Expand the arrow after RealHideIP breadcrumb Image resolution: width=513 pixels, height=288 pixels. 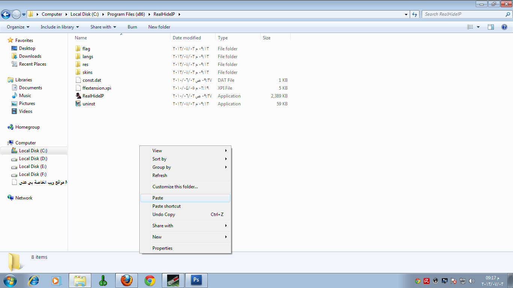[x=180, y=14]
